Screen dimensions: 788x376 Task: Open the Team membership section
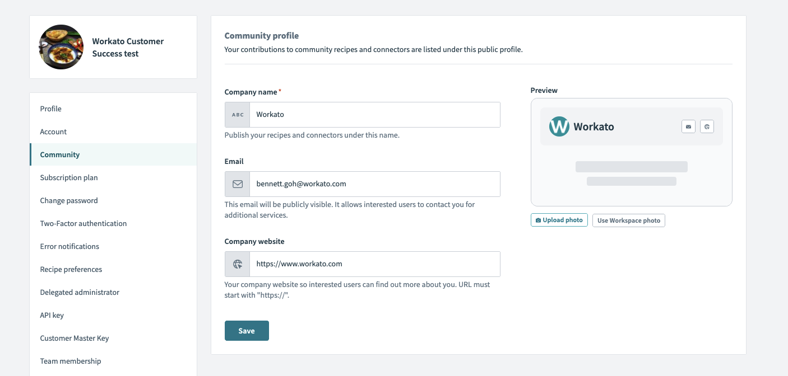(70, 361)
